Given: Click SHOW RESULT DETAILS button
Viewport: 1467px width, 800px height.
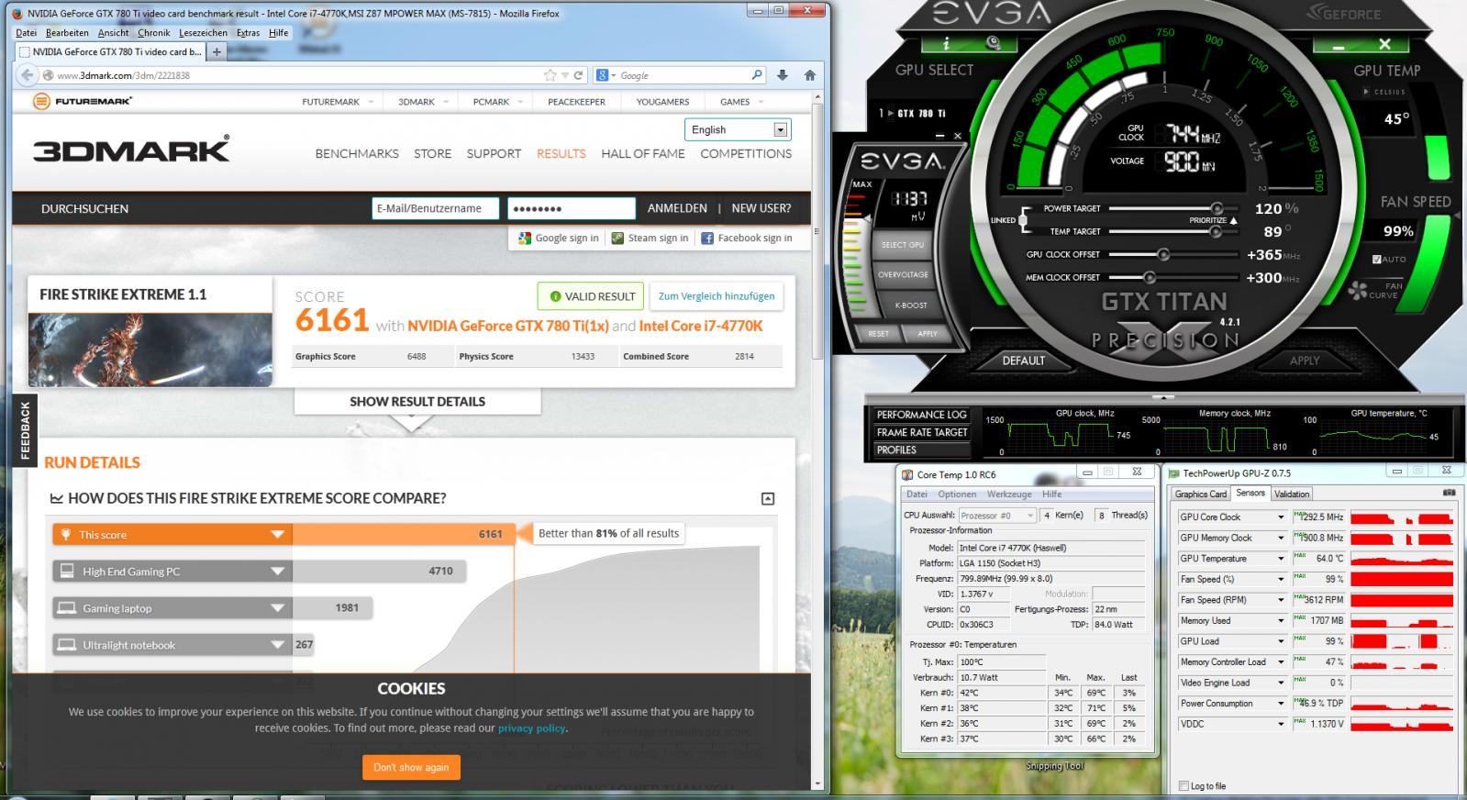Looking at the screenshot, I should 417,401.
